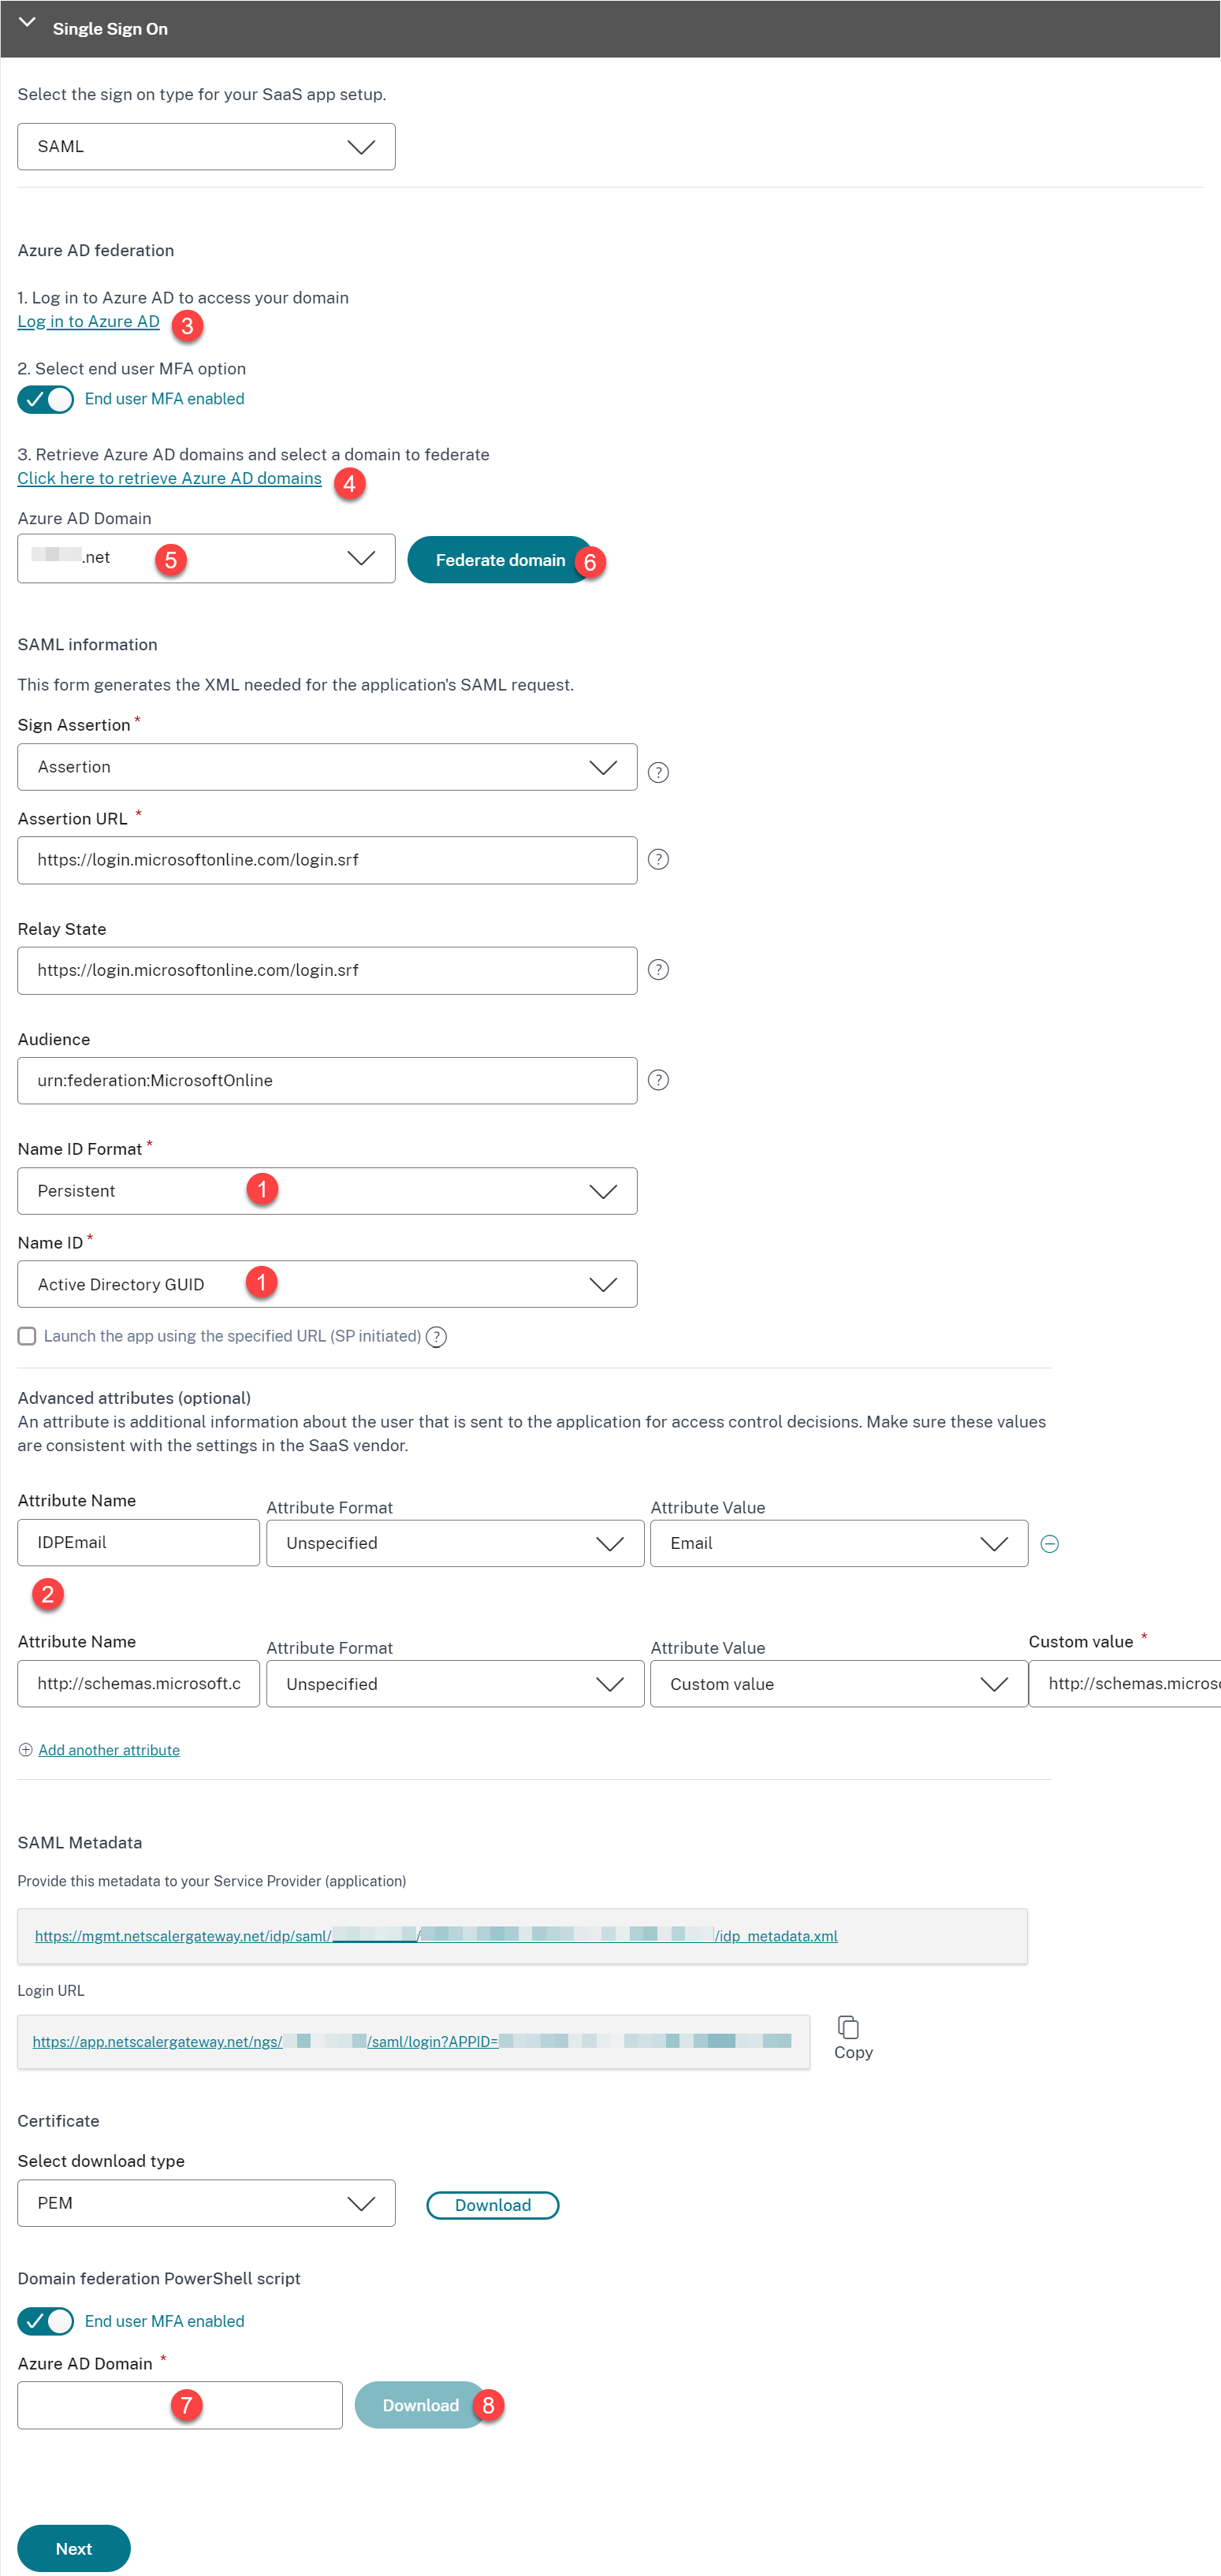Collapse the Single Sign On section
The image size is (1221, 2576).
(x=27, y=23)
